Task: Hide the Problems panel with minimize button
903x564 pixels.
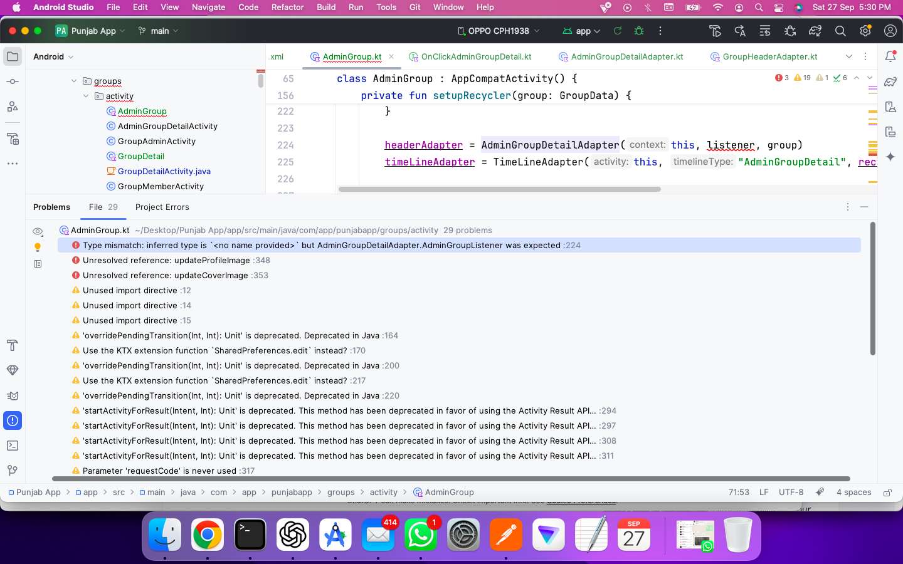Action: click(864, 207)
